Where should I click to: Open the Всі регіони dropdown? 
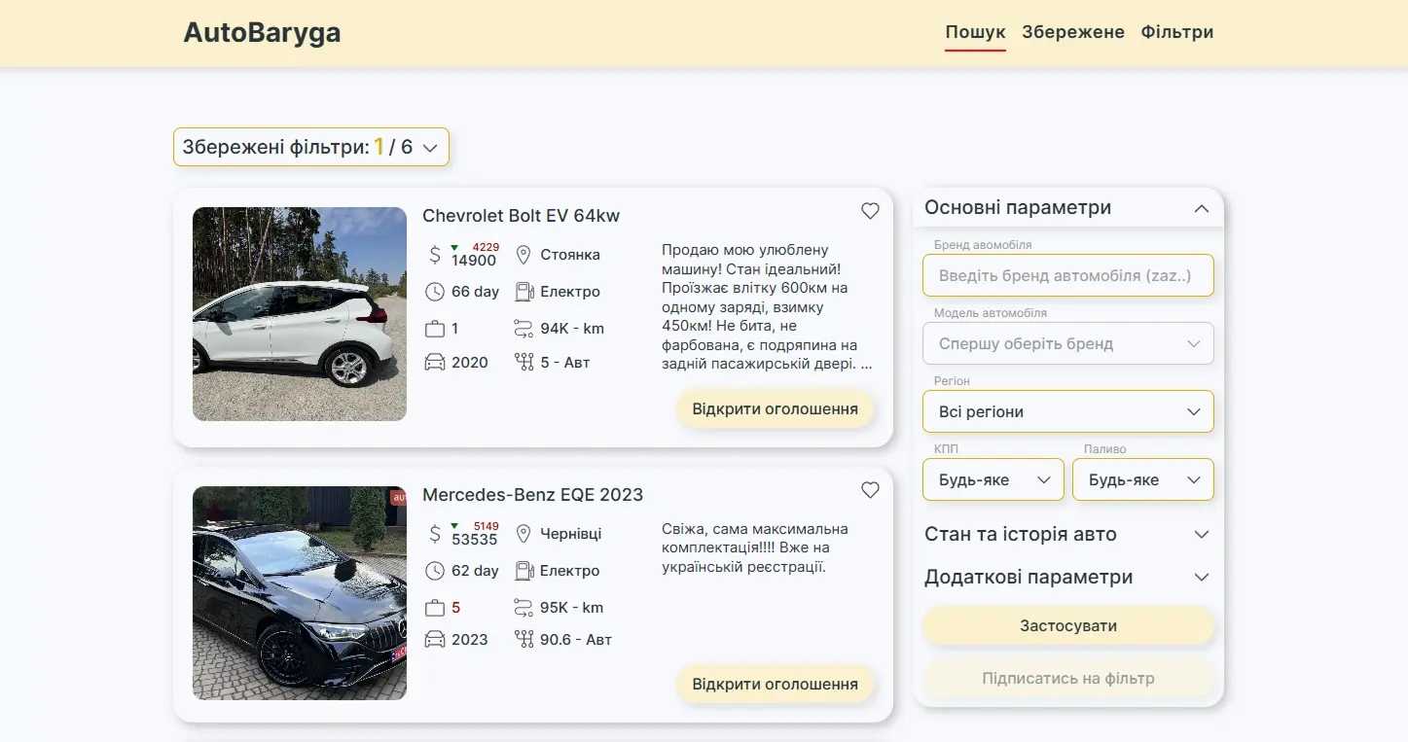tap(1067, 411)
